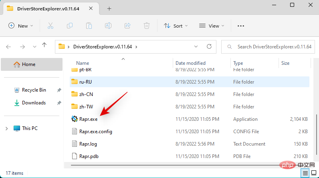Viewport: 319px width, 178px height.
Task: Select the Rapr.pdb file name
Action: [89, 156]
